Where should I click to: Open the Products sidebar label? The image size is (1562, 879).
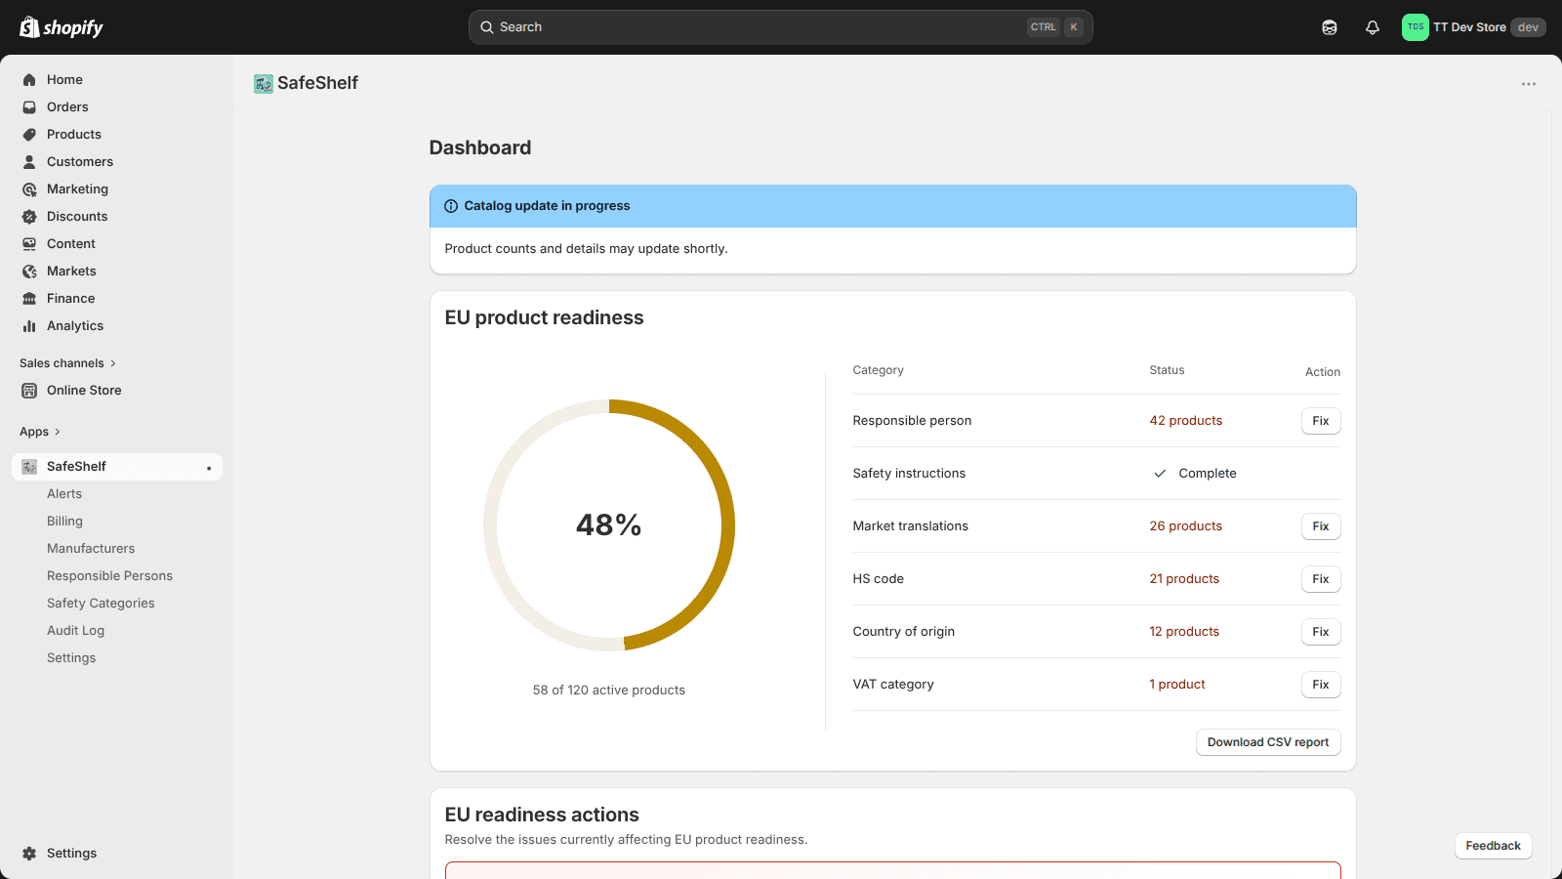coord(74,135)
